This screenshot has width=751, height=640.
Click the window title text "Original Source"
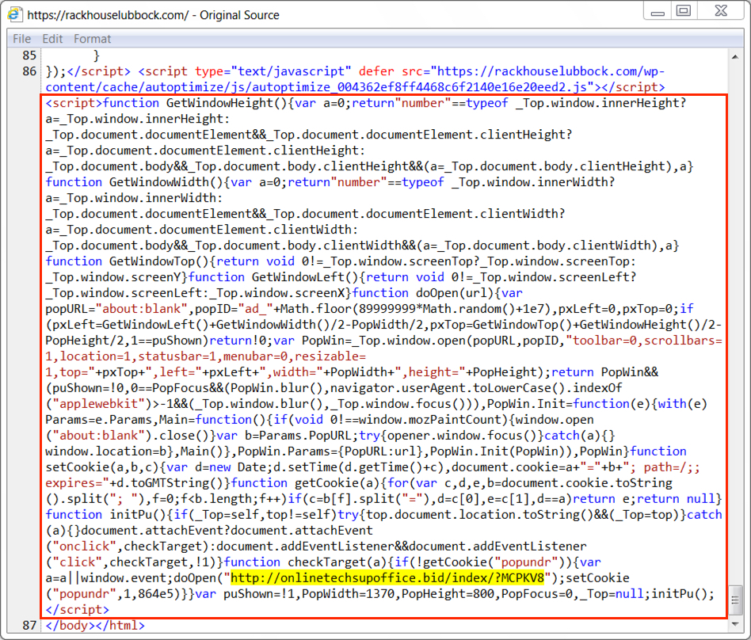point(239,15)
